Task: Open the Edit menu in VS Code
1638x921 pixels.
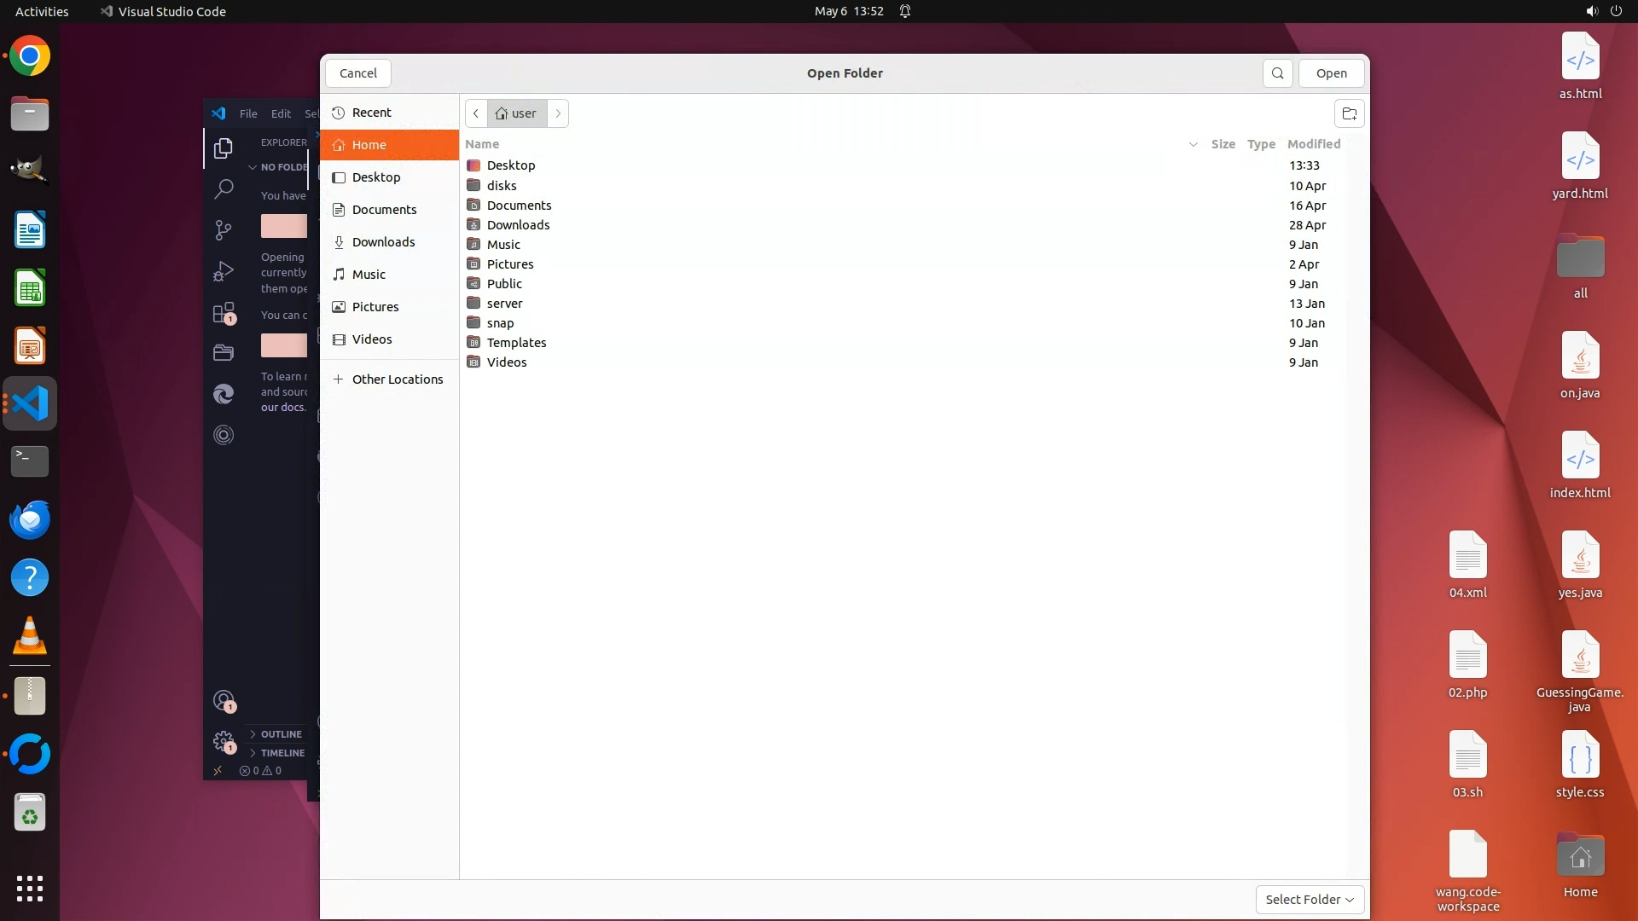Action: click(x=281, y=113)
